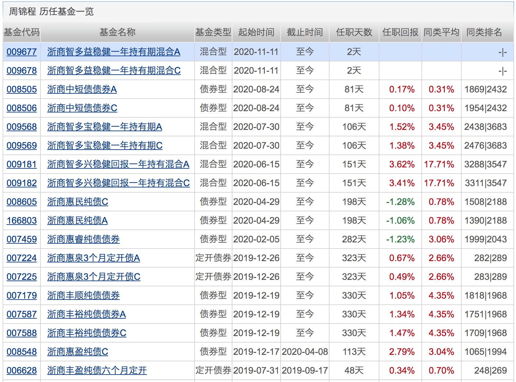The width and height of the screenshot is (516, 382).
Task: Open fund 浙商惠民纯债A
Action: click(77, 220)
